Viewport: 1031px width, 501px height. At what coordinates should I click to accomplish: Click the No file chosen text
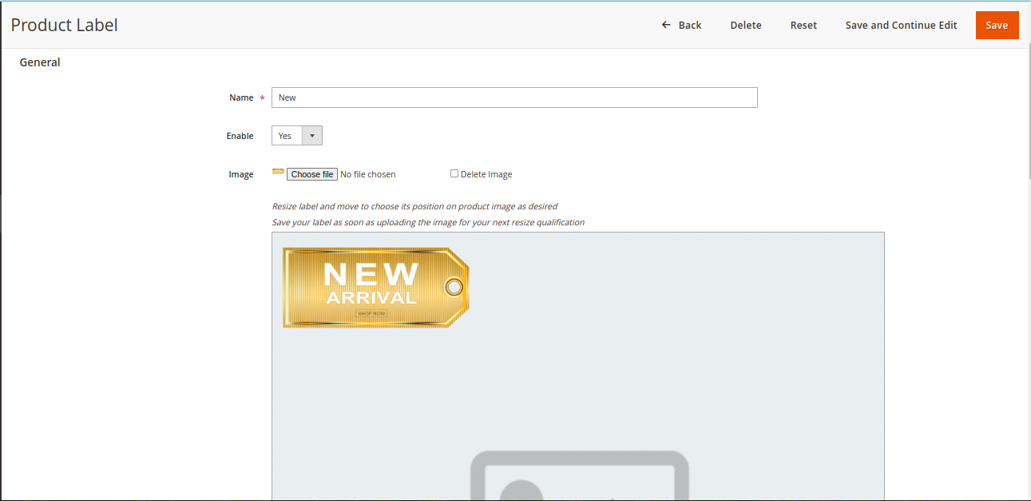pos(367,174)
